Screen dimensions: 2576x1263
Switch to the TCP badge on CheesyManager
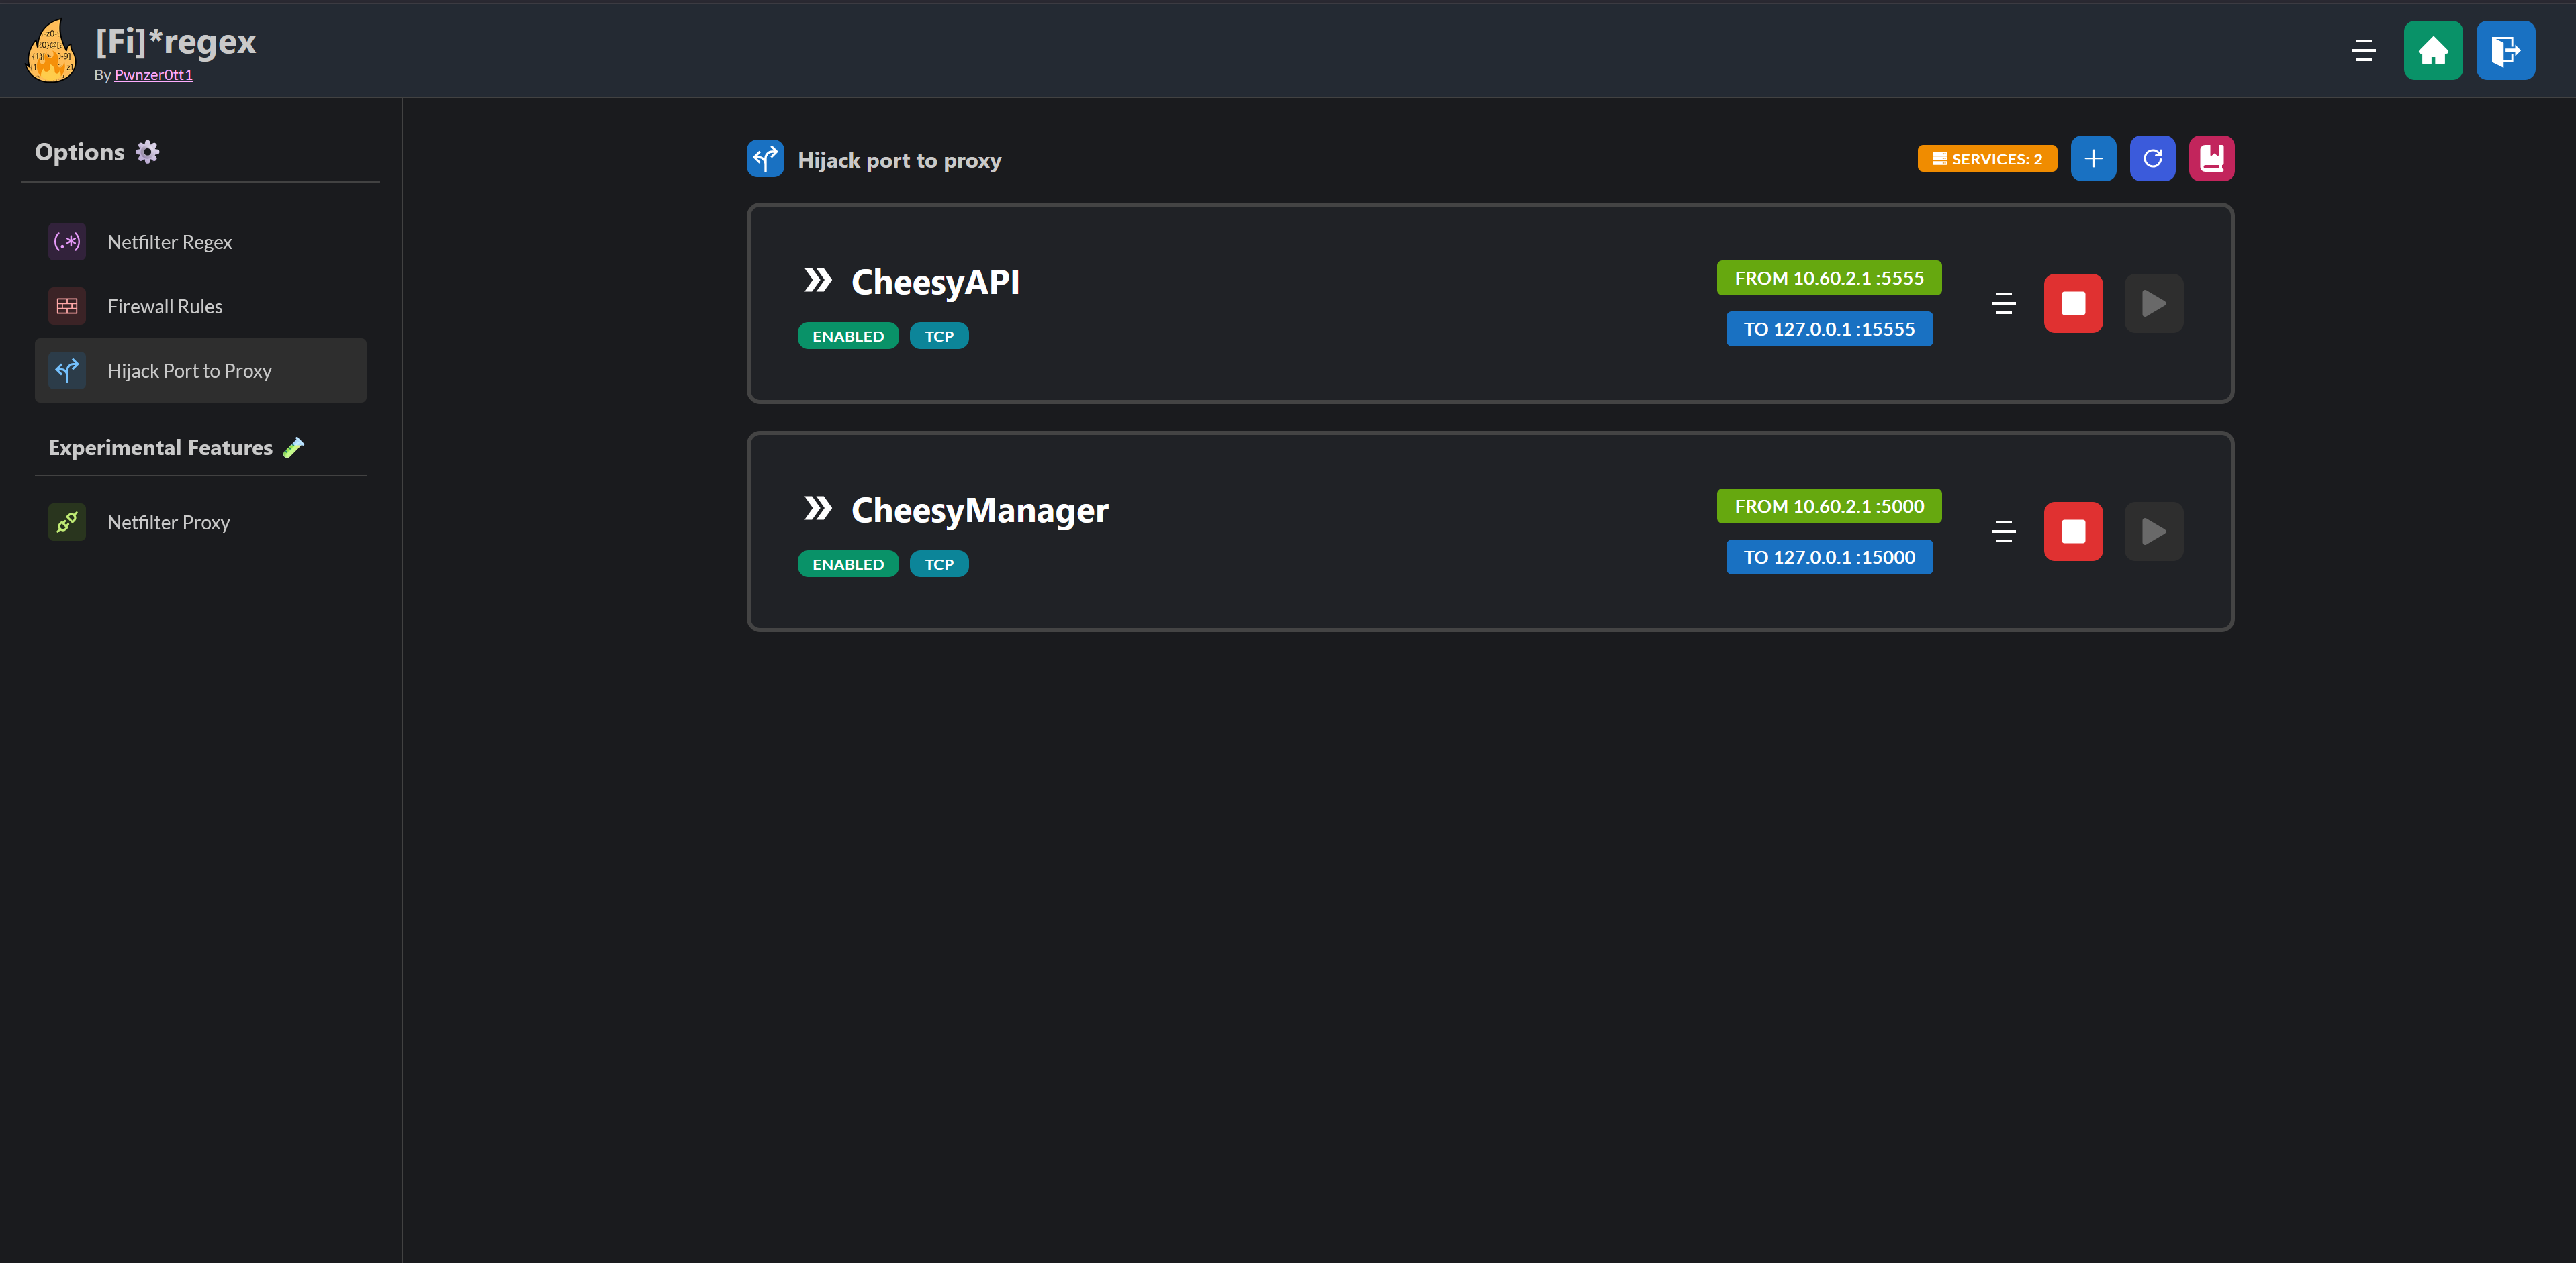tap(938, 562)
